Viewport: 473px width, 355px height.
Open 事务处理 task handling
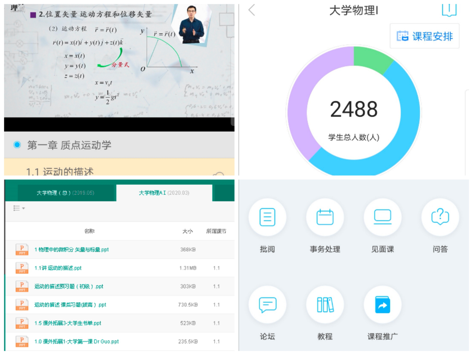(325, 217)
